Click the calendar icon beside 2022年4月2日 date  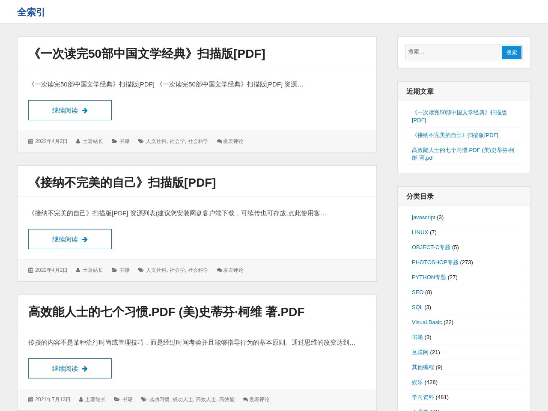31,141
